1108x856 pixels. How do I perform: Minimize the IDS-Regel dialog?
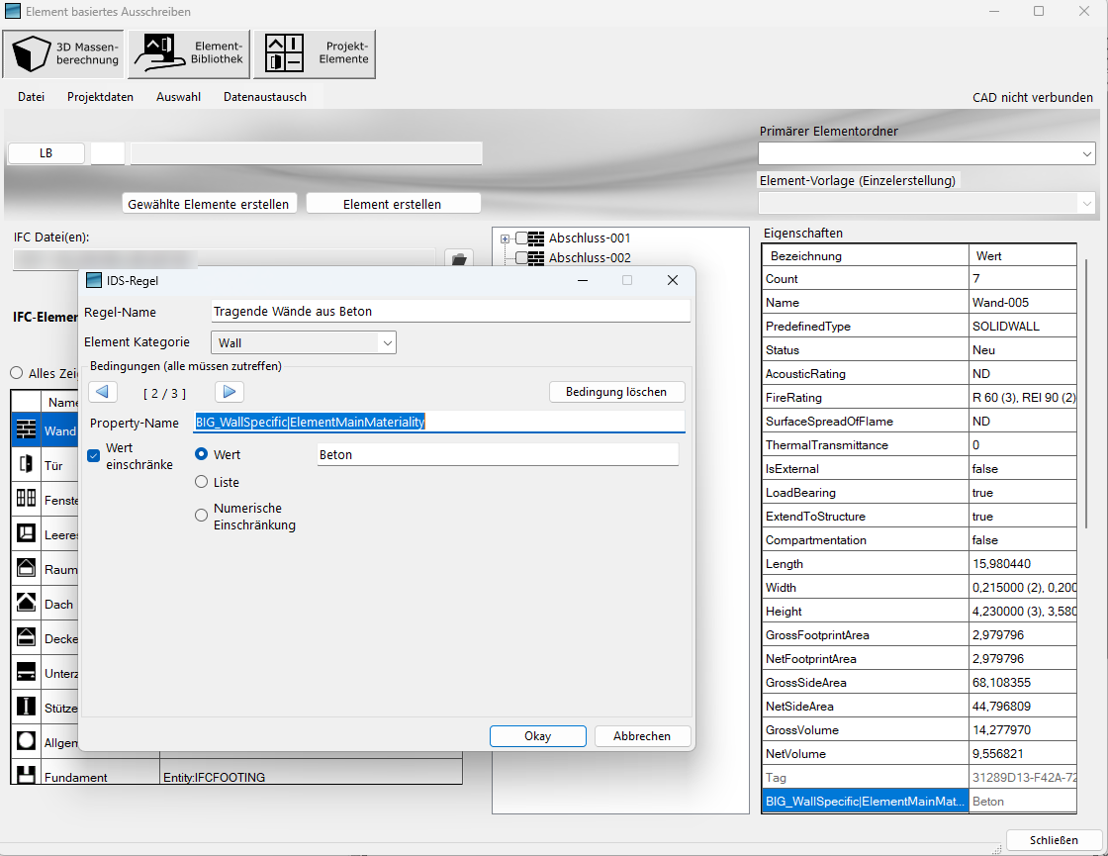pyautogui.click(x=583, y=280)
